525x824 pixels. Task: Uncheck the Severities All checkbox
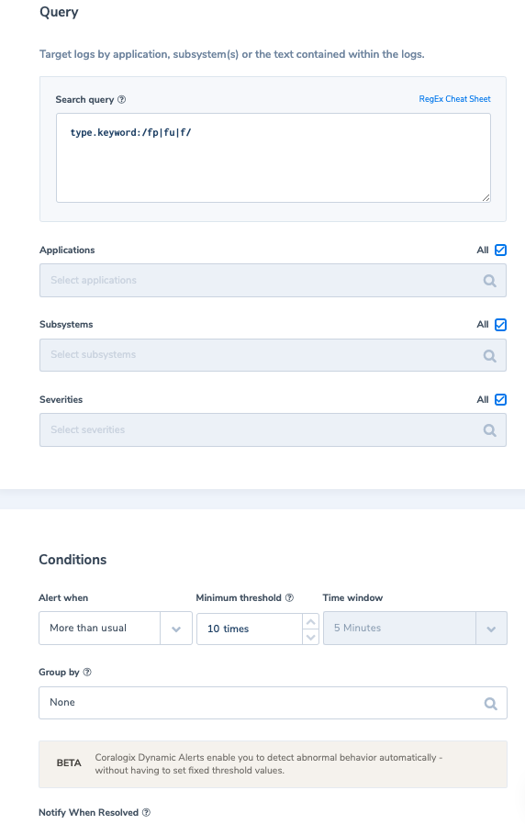(501, 400)
